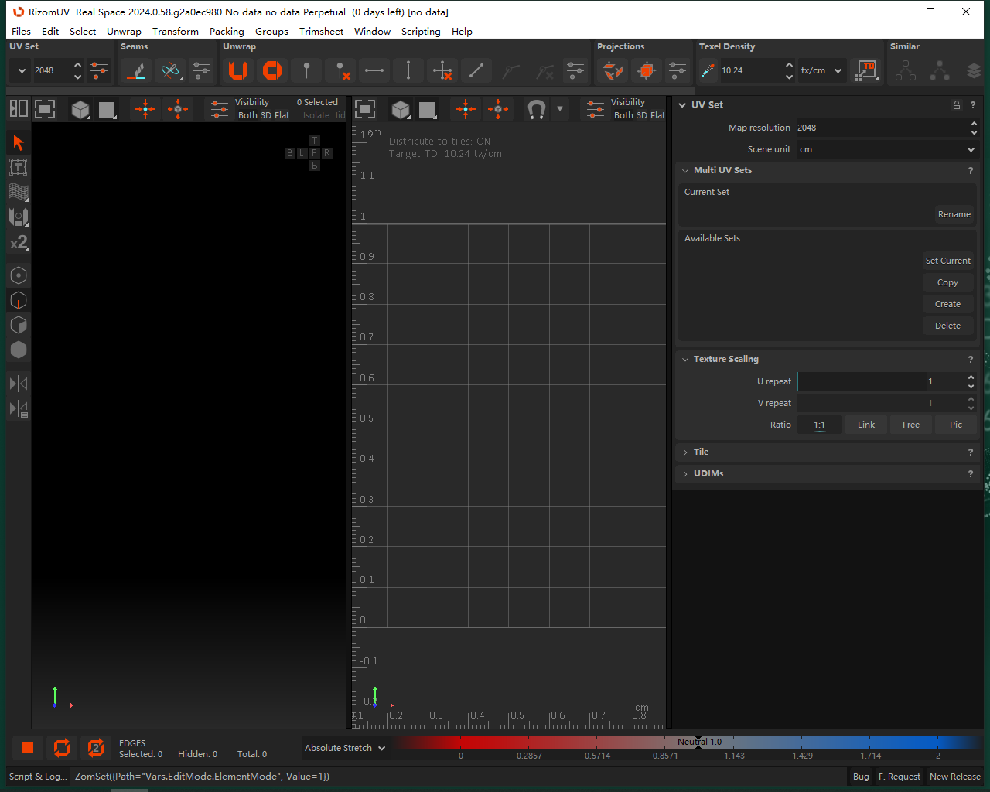Click the Map resolution input field

coord(882,128)
